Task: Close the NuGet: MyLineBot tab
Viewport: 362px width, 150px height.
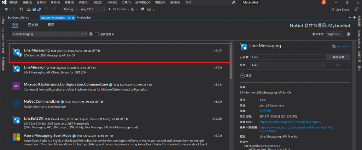Action: pos(73,18)
